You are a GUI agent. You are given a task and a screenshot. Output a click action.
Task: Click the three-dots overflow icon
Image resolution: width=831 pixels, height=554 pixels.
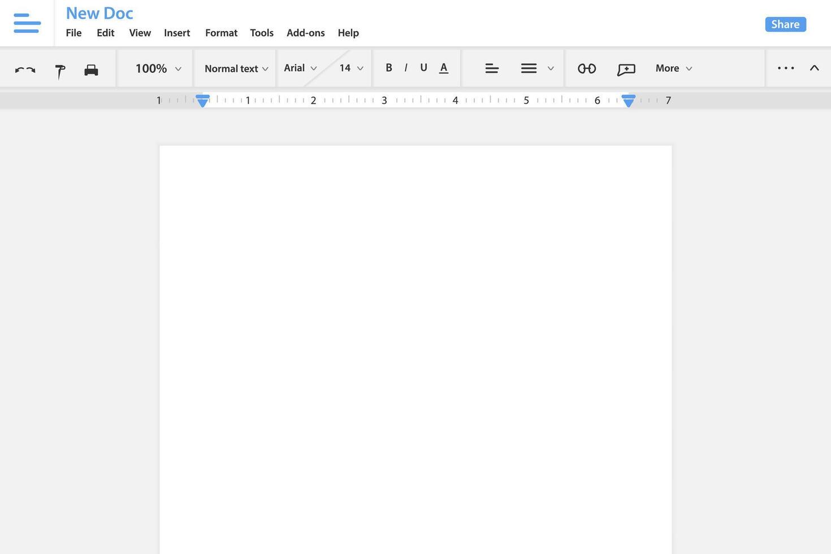click(786, 68)
